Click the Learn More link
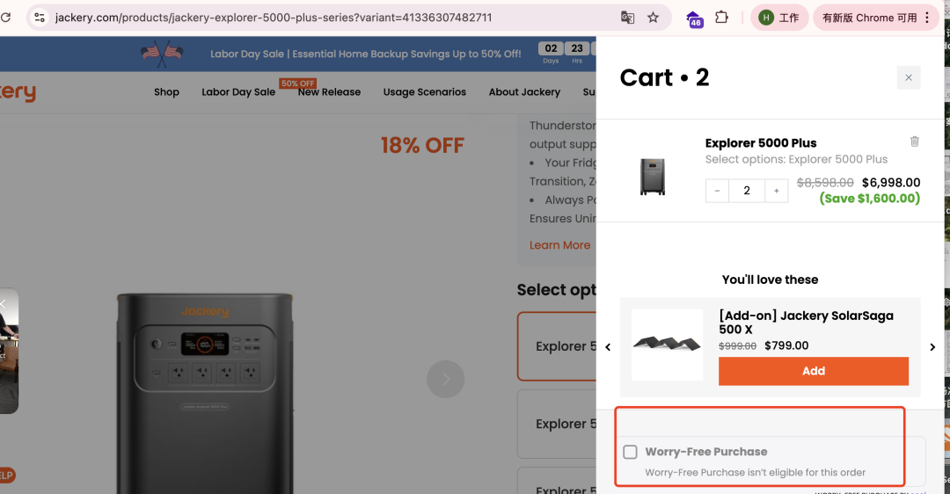Image resolution: width=950 pixels, height=494 pixels. pos(559,245)
